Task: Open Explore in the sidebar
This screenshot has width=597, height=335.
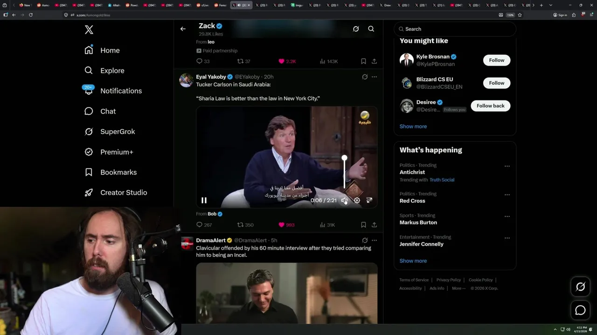Action: (105, 71)
